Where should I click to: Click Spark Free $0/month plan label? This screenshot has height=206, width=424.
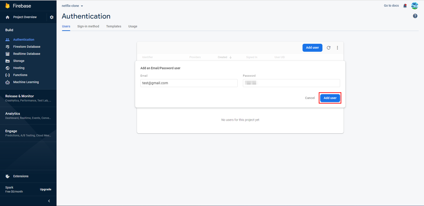pos(14,190)
